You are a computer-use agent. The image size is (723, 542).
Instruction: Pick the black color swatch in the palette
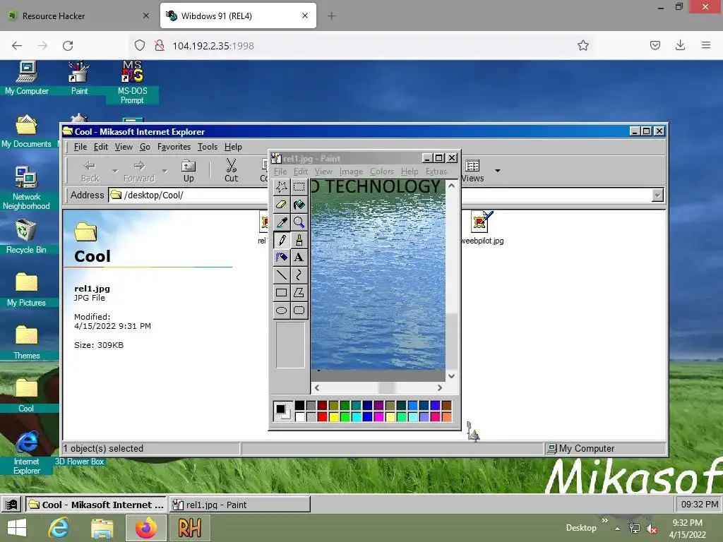299,406
